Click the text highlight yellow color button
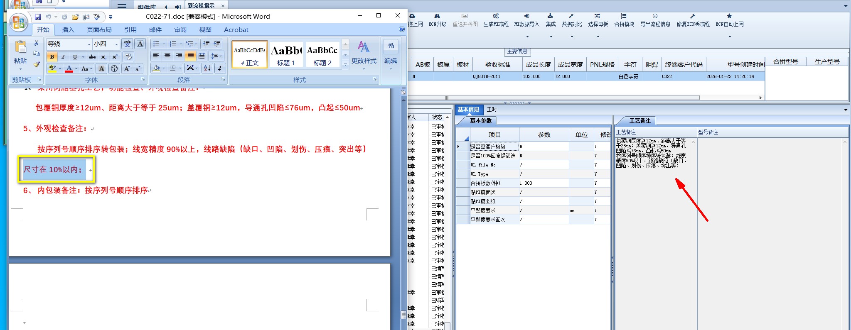 tap(52, 68)
